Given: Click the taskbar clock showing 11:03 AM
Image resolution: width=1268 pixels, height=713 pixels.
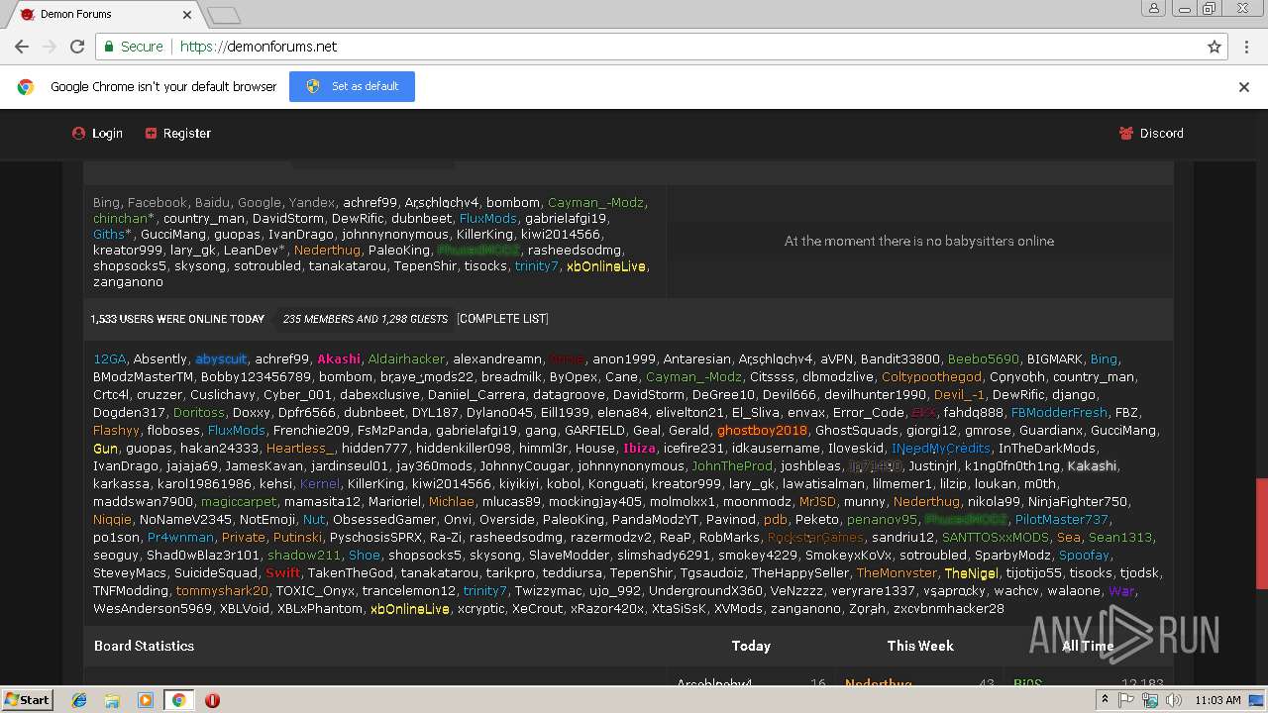Looking at the screenshot, I should (x=1218, y=700).
